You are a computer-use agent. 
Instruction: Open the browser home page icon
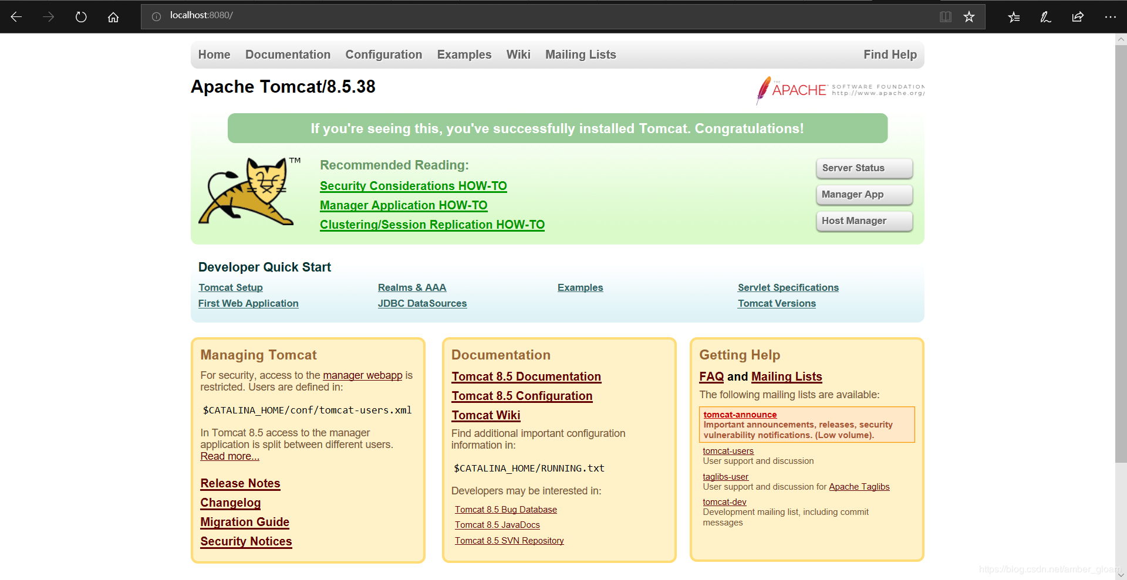[113, 16]
